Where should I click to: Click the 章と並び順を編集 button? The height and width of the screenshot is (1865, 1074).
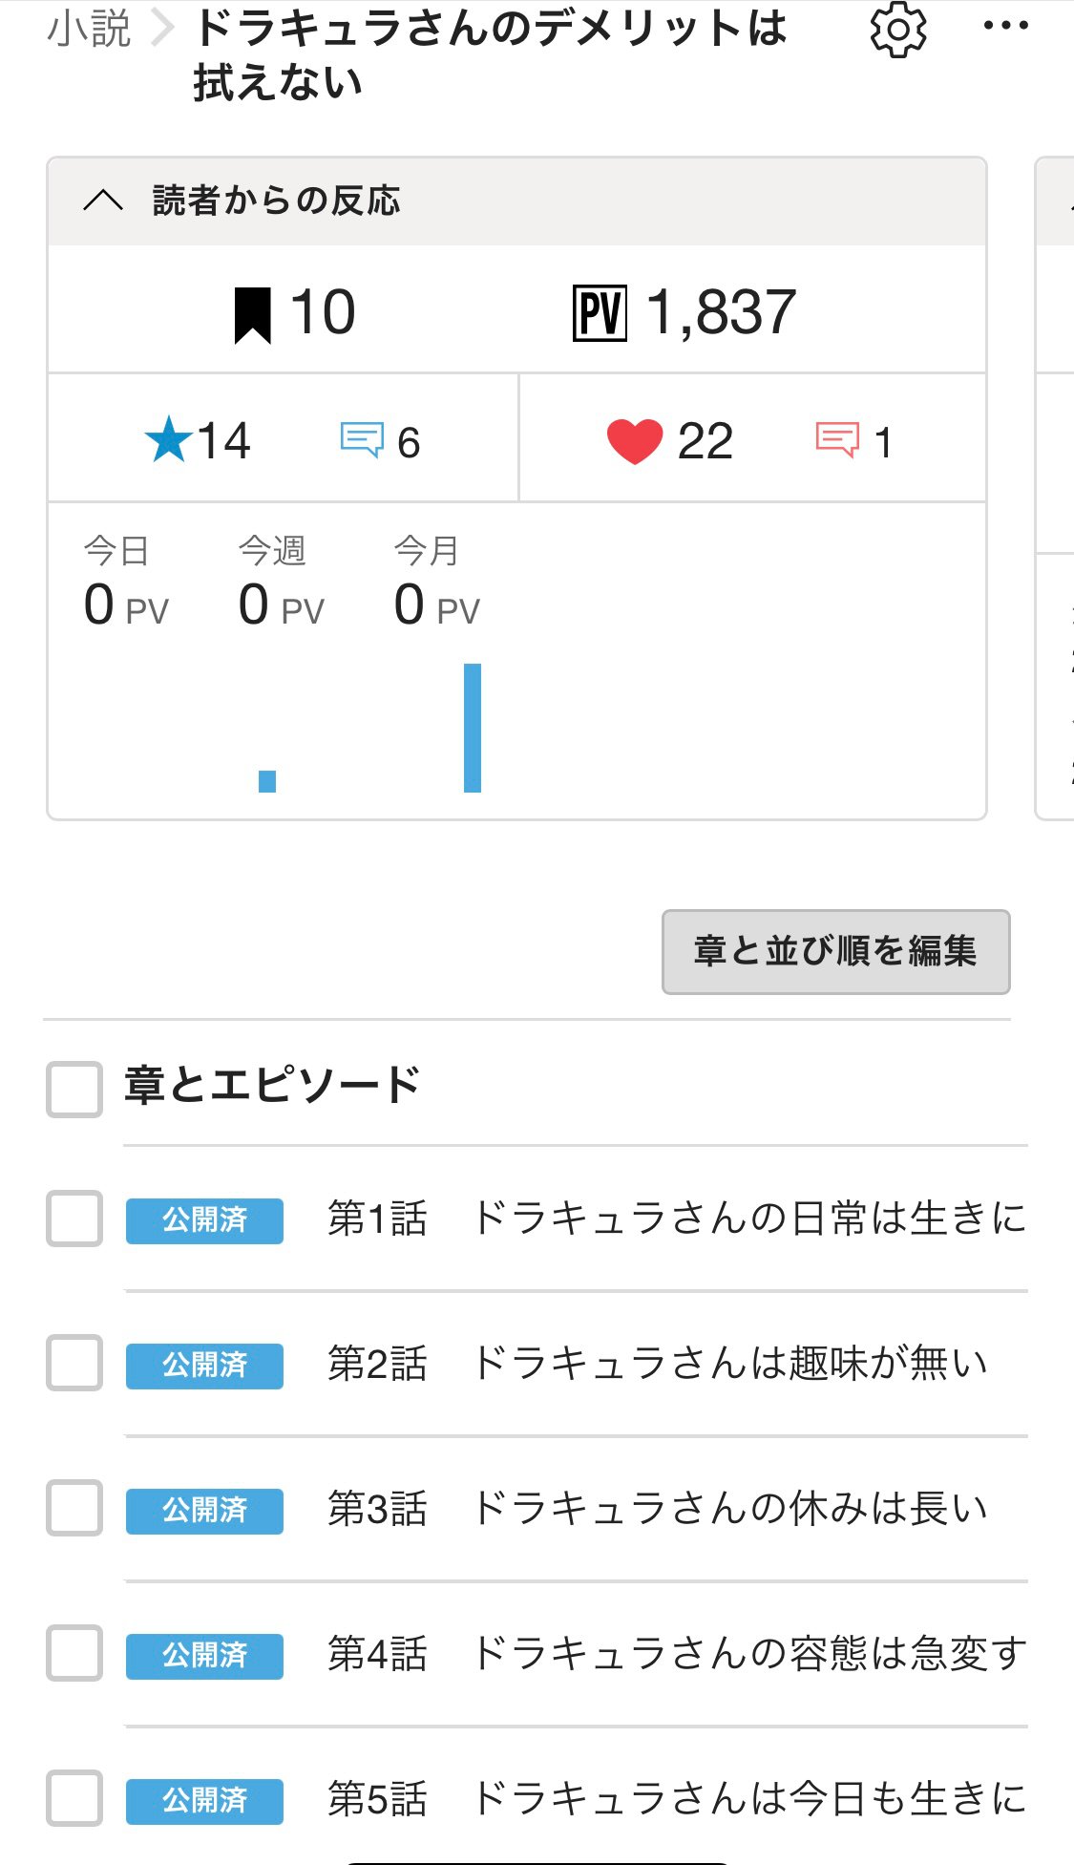pos(835,951)
